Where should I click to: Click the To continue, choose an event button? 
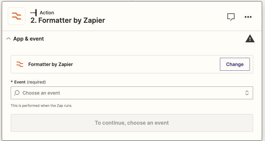132,123
